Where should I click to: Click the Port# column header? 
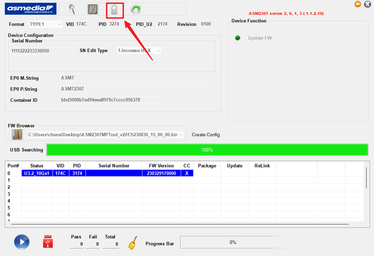tap(13, 165)
